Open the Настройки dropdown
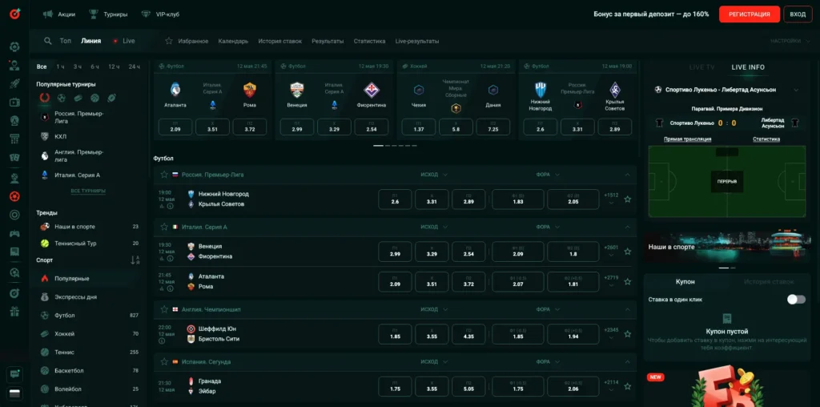 (x=788, y=41)
